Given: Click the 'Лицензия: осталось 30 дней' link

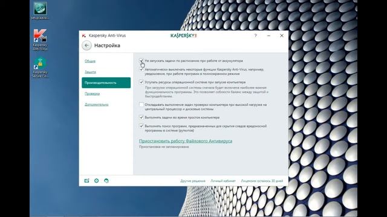Looking at the screenshot, I should coord(262,181).
